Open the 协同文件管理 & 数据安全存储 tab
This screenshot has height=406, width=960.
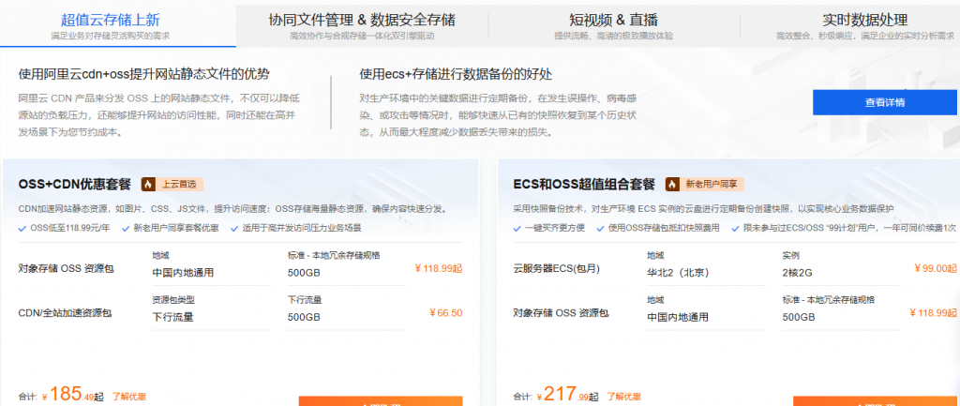(362, 25)
